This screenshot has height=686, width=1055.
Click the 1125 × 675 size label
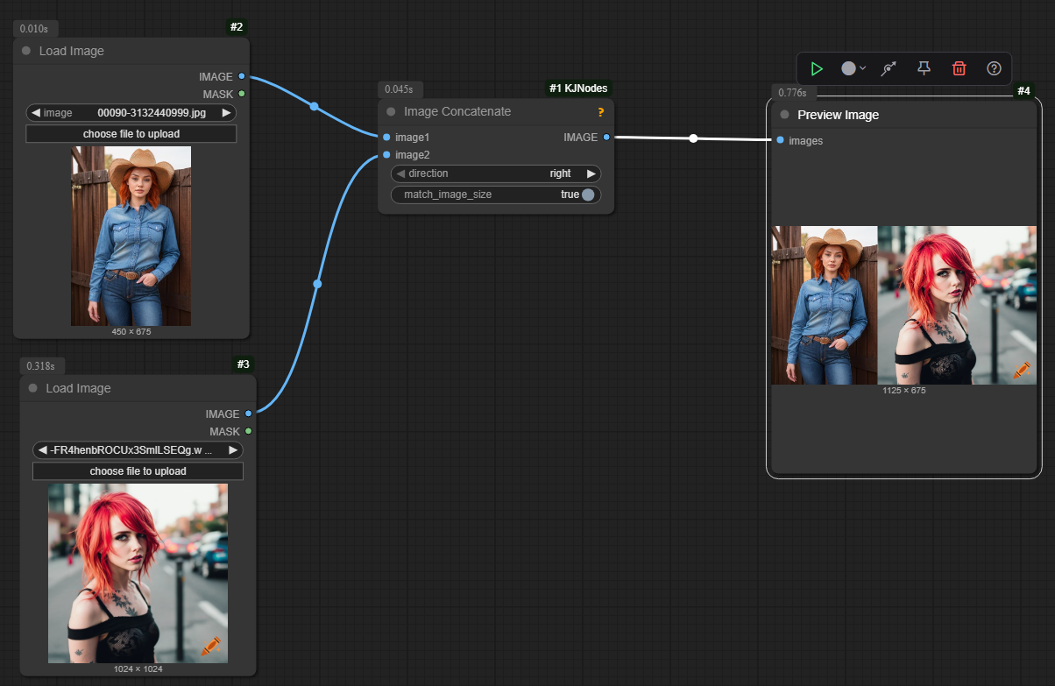tap(904, 391)
